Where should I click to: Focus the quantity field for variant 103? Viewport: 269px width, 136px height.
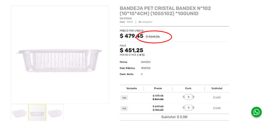188,108
